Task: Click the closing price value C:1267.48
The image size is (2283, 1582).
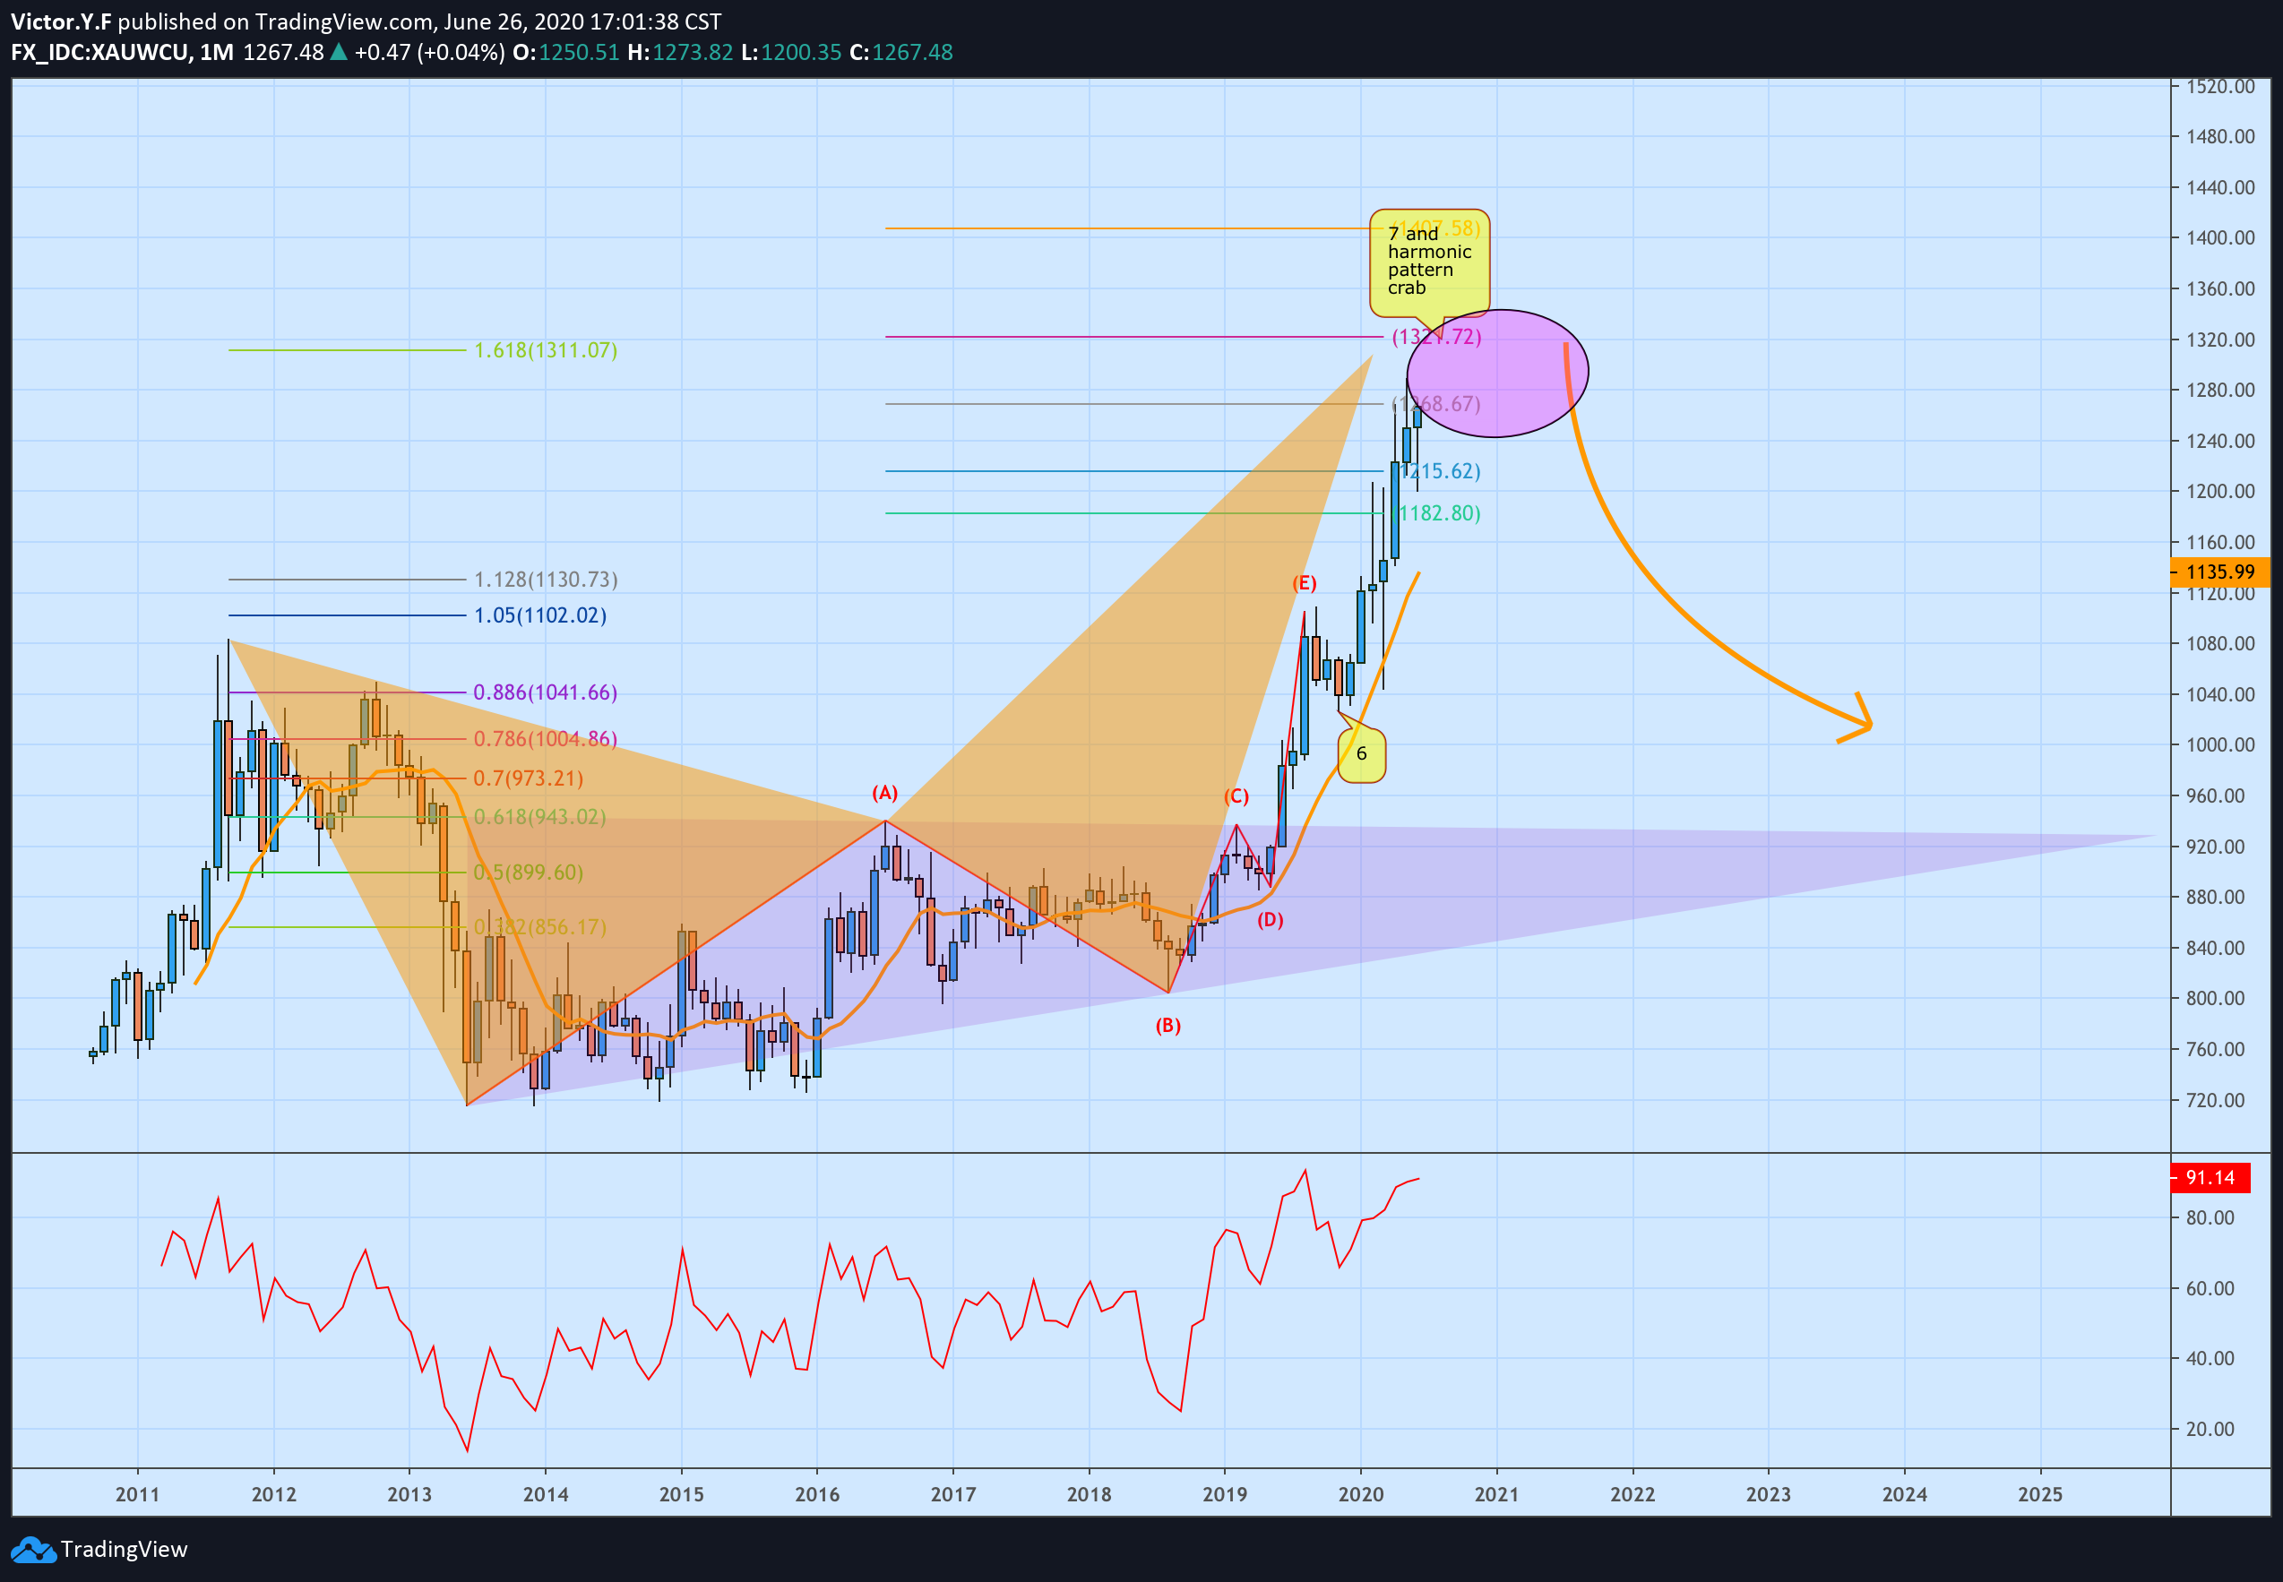Action: pyautogui.click(x=901, y=53)
